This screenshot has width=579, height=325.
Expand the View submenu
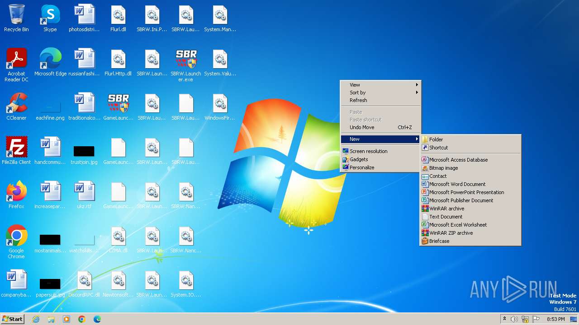[380, 85]
